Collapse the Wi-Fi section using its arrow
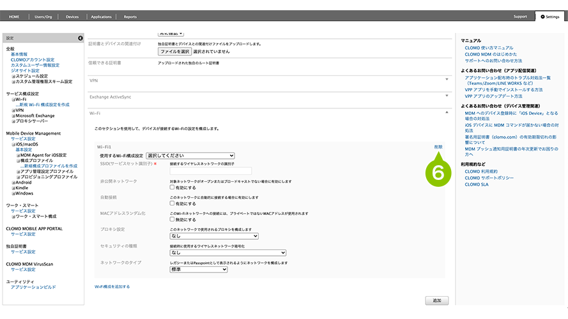The image size is (568, 319). (x=447, y=112)
